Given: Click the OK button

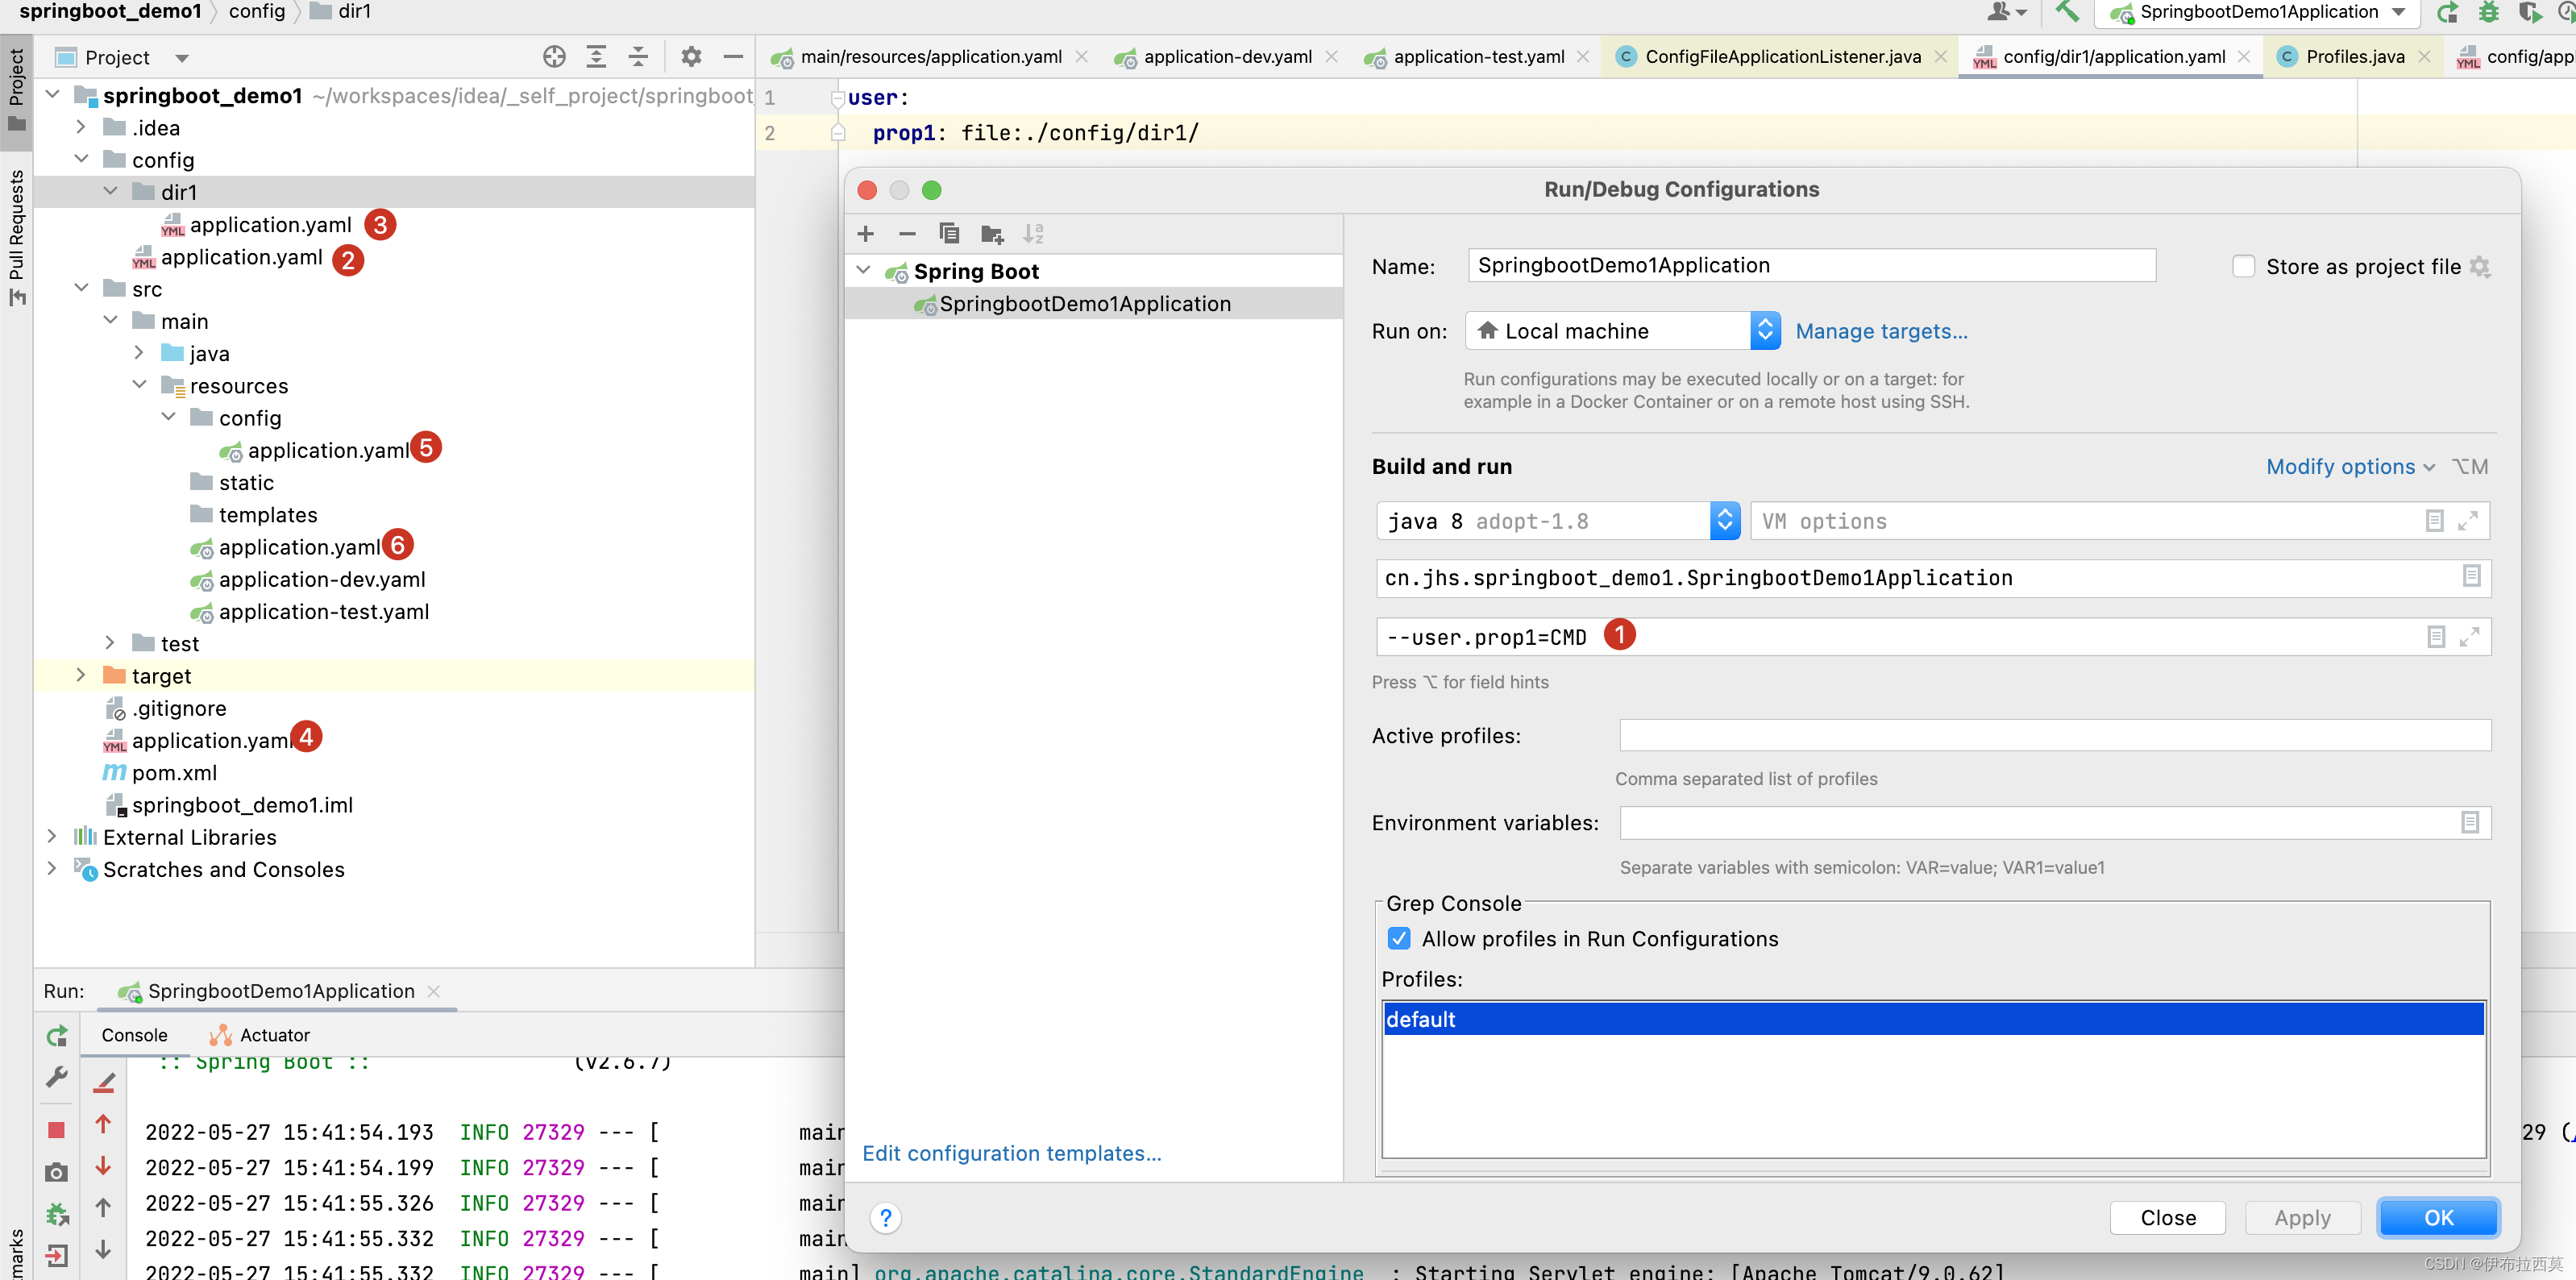Looking at the screenshot, I should click(x=2438, y=1218).
